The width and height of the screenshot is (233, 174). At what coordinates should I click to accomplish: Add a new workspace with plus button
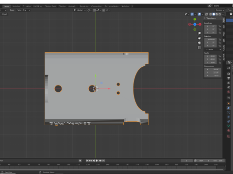click(132, 6)
